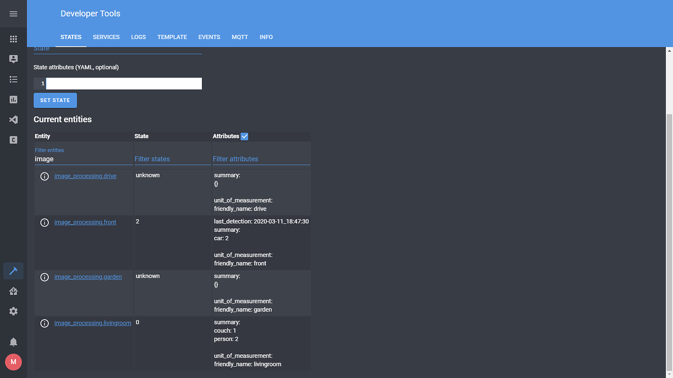This screenshot has width=673, height=378.
Task: Open the Terminal sidebar panel
Action: [x=13, y=140]
